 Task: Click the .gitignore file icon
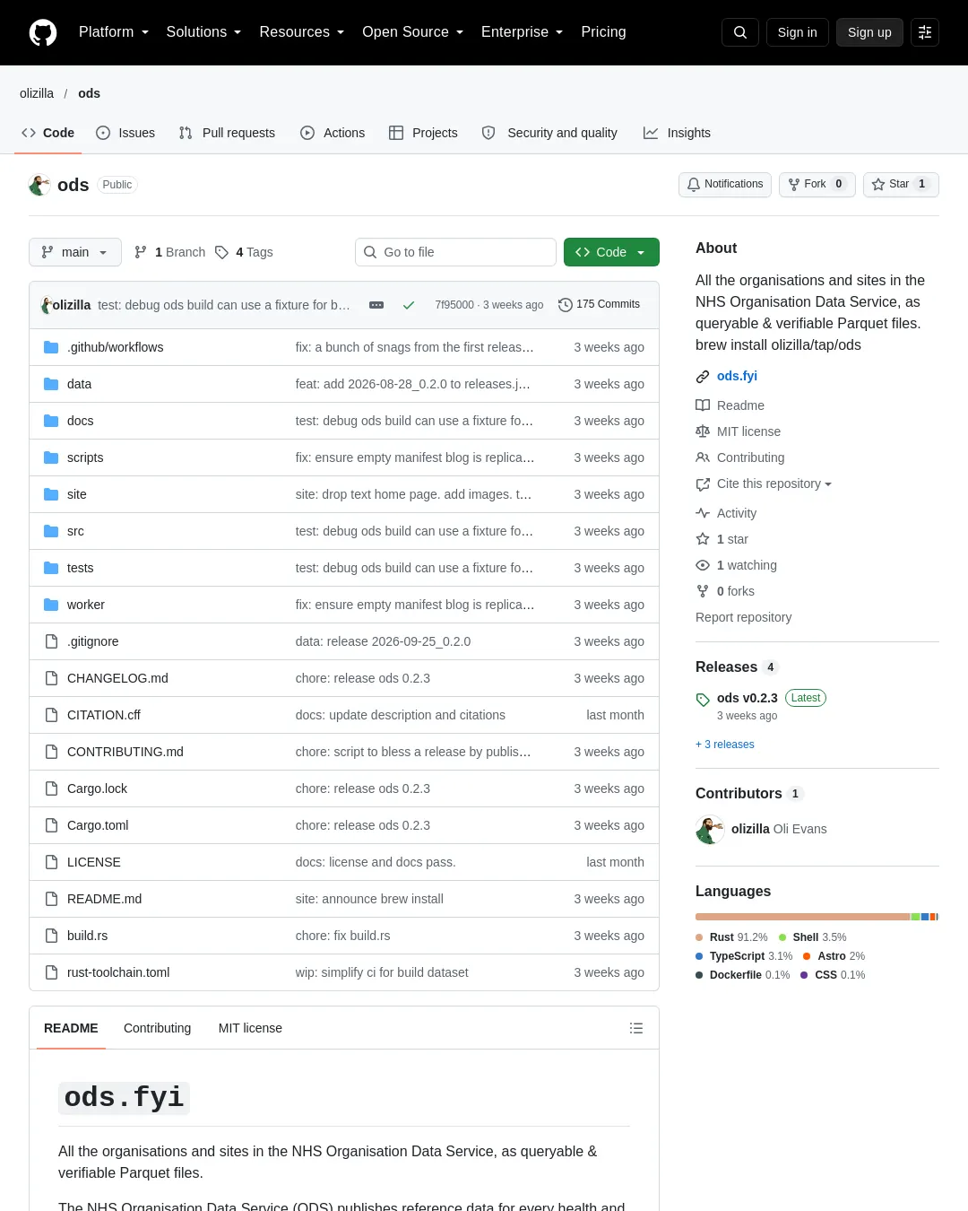pyautogui.click(x=51, y=641)
